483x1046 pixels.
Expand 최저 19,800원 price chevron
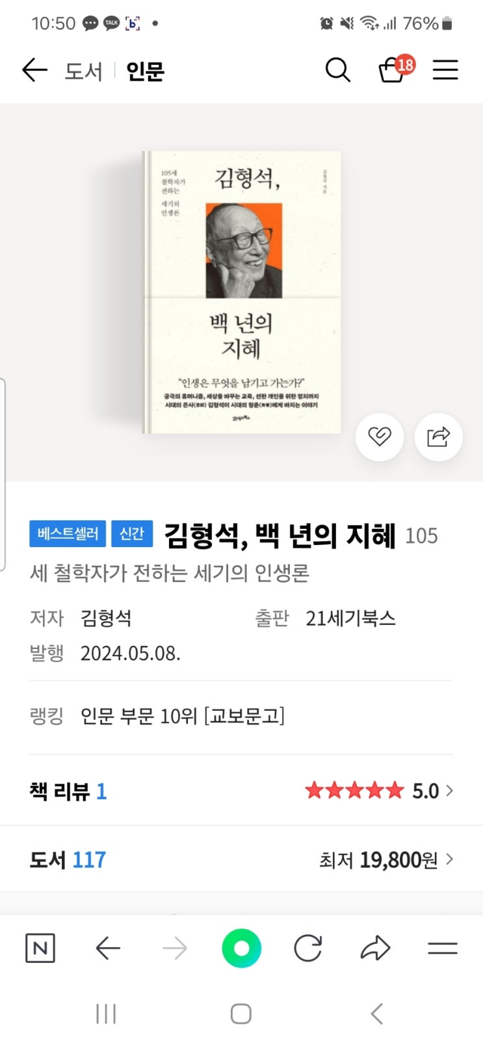click(449, 860)
